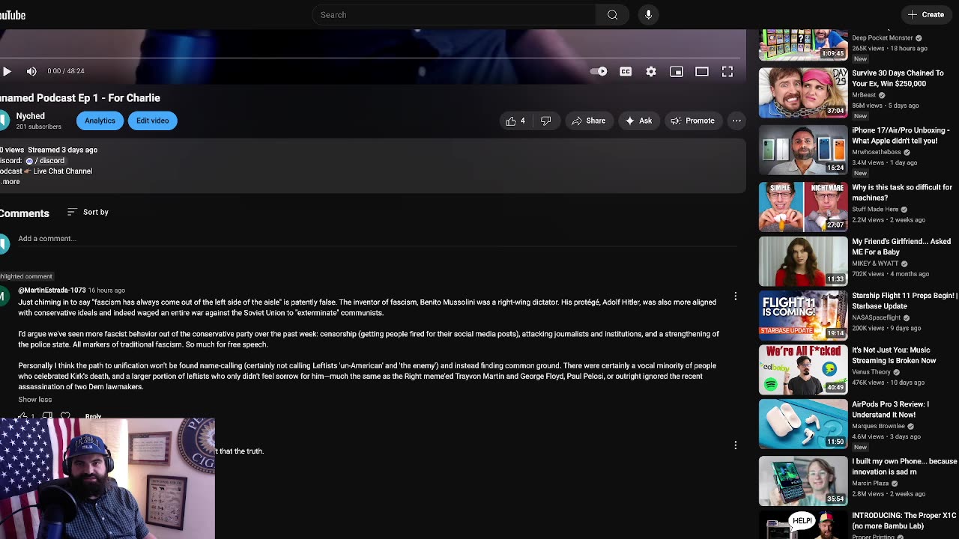Dislike the video
Screen dimensions: 959x539
pos(546,121)
